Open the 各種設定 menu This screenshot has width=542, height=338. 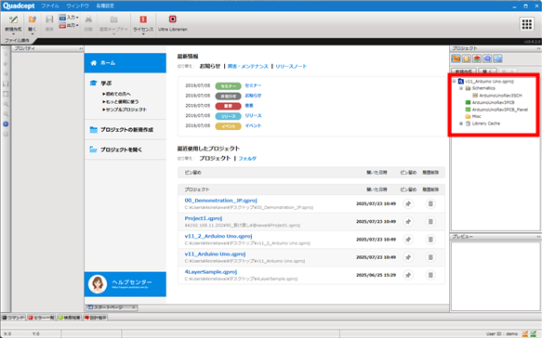coord(105,6)
